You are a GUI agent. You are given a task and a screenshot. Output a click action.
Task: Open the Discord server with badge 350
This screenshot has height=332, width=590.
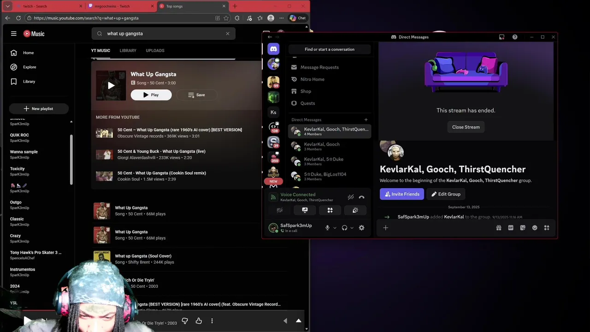[273, 157]
